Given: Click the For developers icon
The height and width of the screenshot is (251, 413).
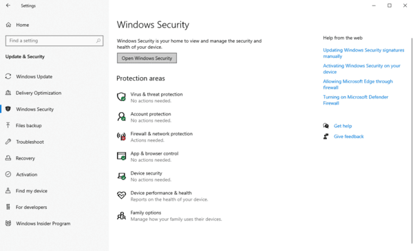Looking at the screenshot, I should point(8,207).
